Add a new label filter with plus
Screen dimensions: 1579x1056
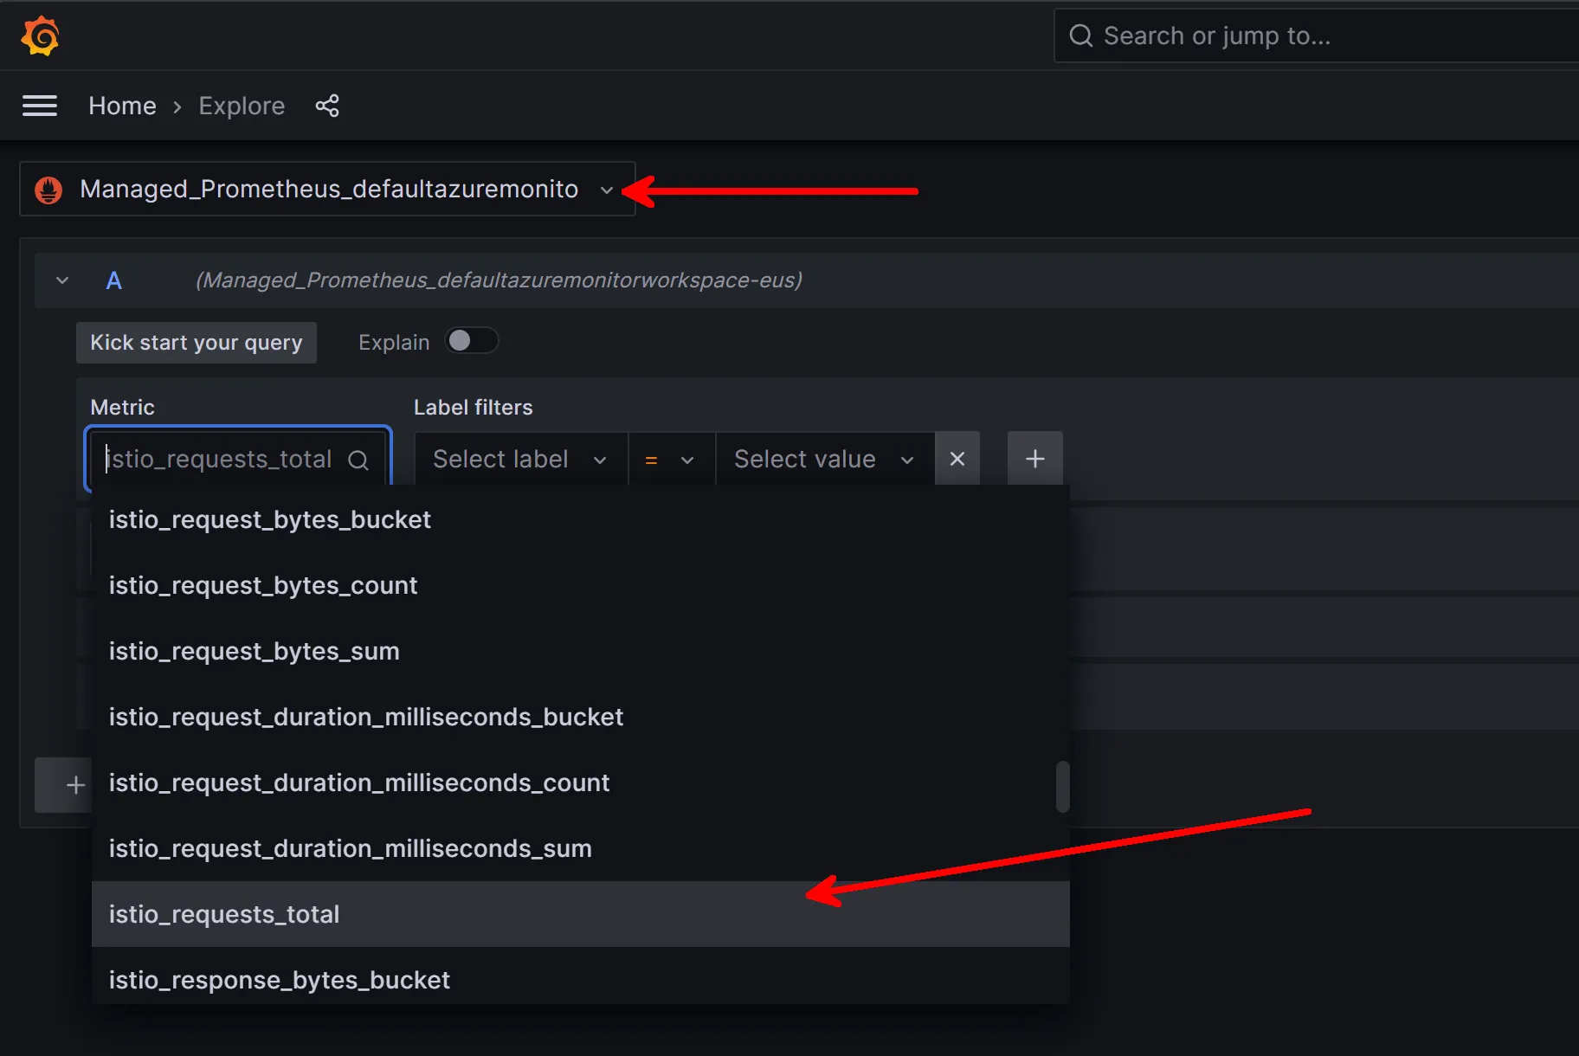[1034, 459]
